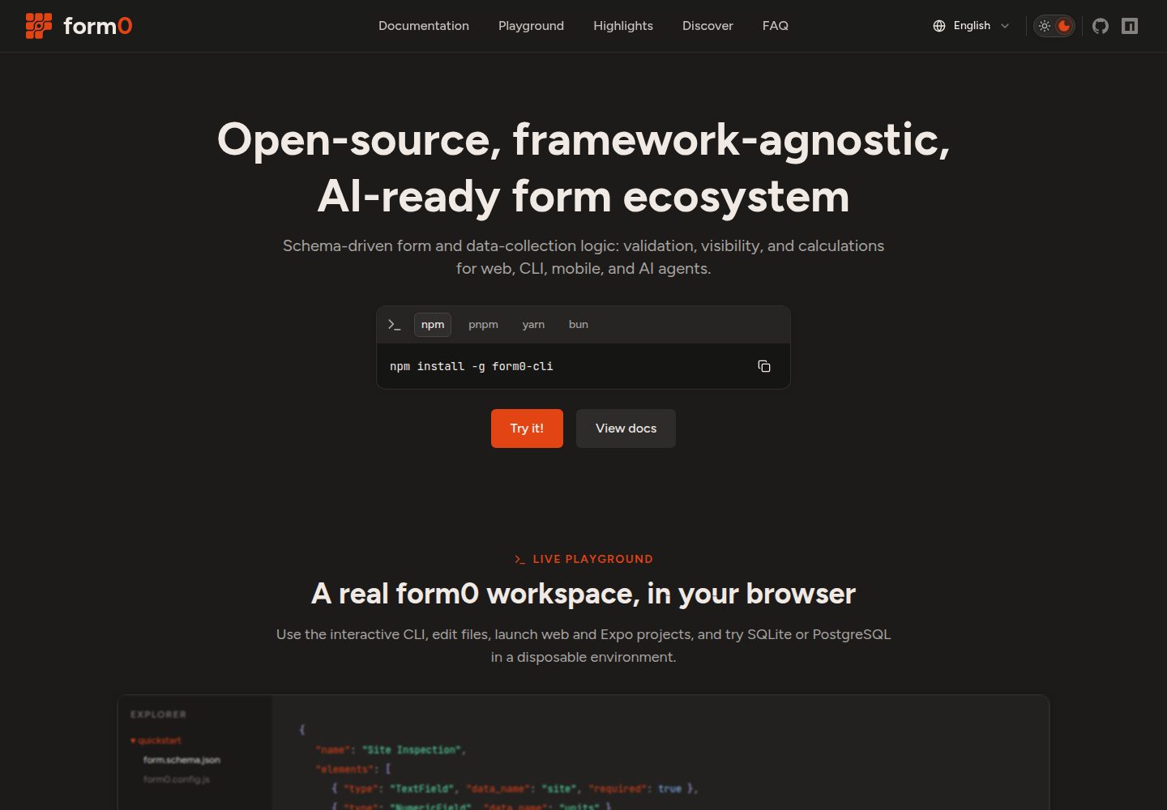This screenshot has height=810, width=1167.
Task: Open form.schema.json in Explorer
Action: click(182, 760)
